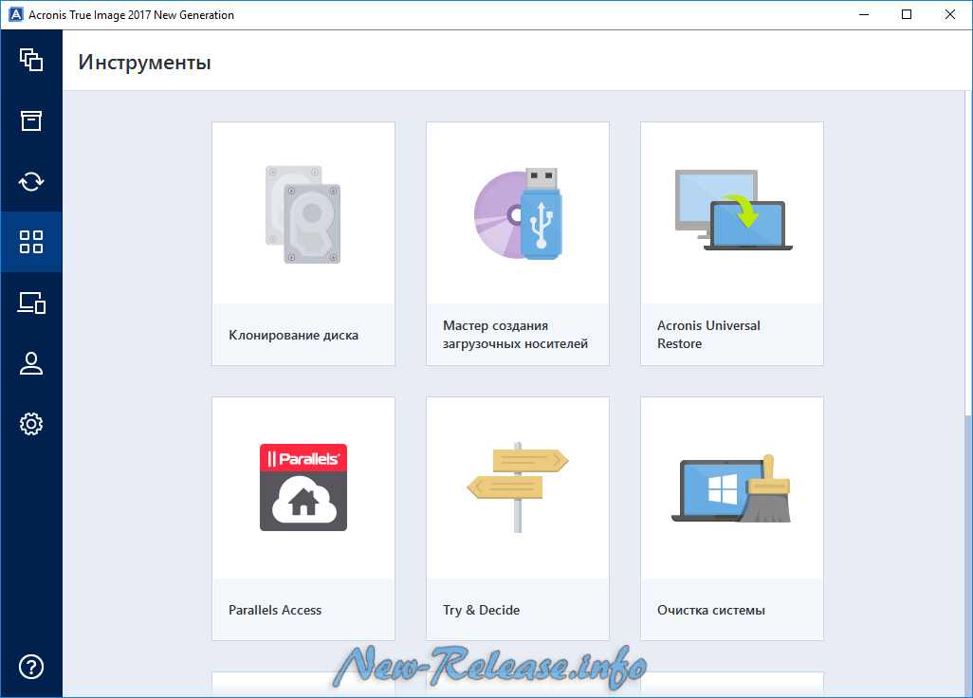Screen dimensions: 973x698
Task: Open the Account user icon in sidebar
Action: pyautogui.click(x=31, y=363)
